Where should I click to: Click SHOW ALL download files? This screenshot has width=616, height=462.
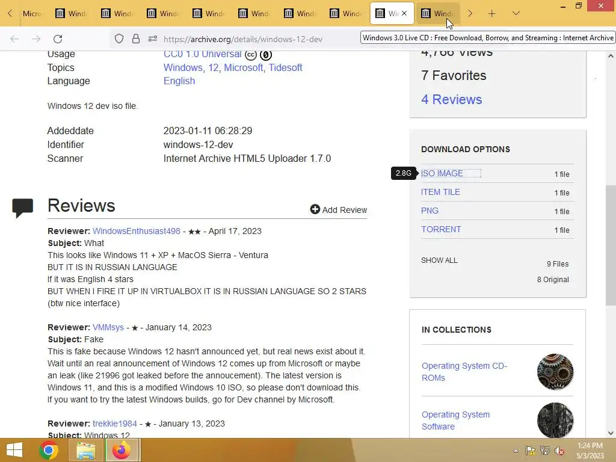[439, 260]
